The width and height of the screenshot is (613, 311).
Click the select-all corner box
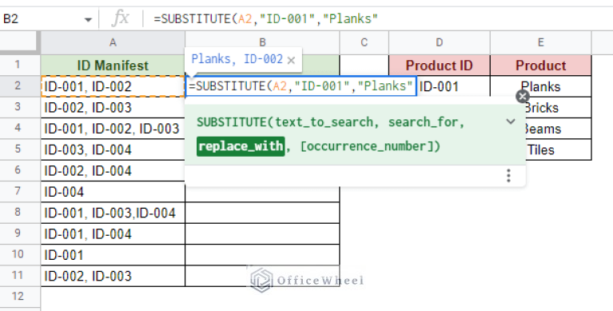click(20, 42)
